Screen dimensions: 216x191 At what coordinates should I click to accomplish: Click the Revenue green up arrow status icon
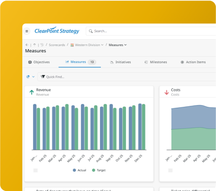(32, 92)
